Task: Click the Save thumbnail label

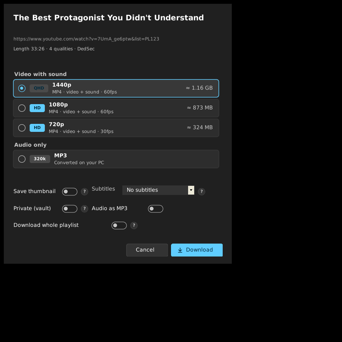Action: pos(35,191)
